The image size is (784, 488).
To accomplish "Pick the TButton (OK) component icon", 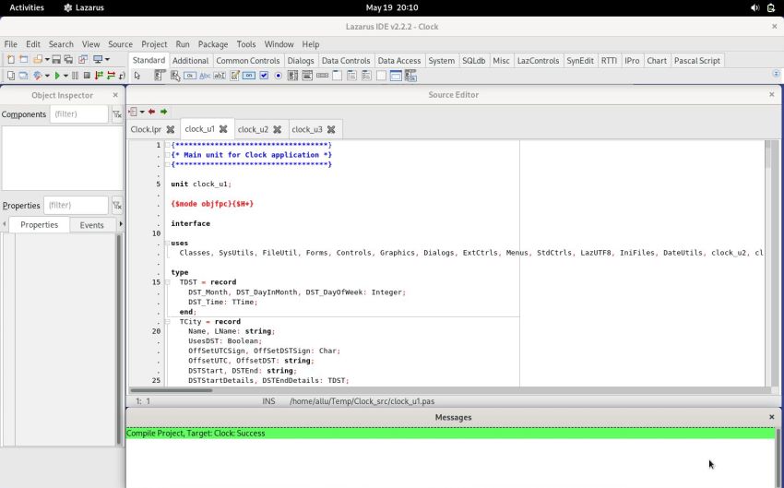I will 190,76.
